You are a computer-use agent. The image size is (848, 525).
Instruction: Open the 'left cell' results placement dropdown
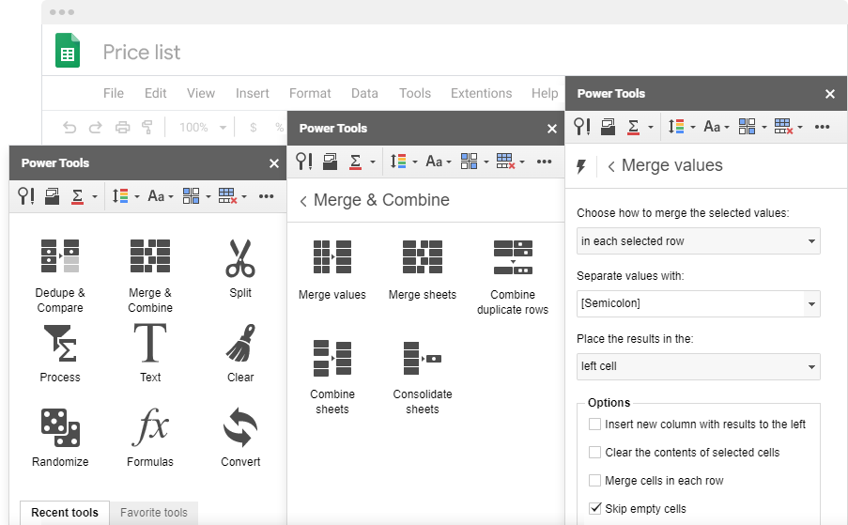point(698,366)
